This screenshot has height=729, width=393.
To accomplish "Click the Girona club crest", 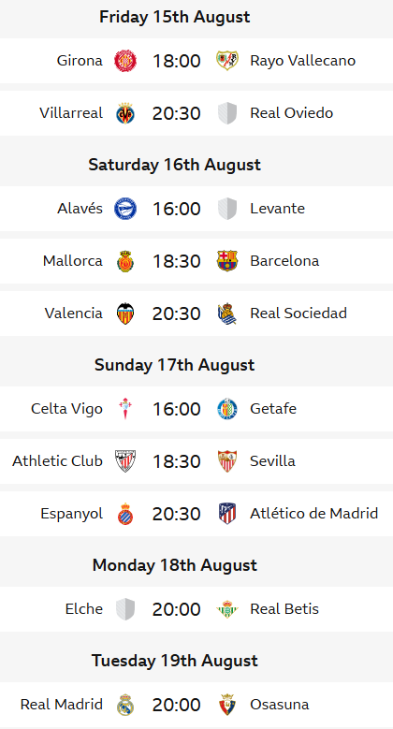I will coord(125,61).
